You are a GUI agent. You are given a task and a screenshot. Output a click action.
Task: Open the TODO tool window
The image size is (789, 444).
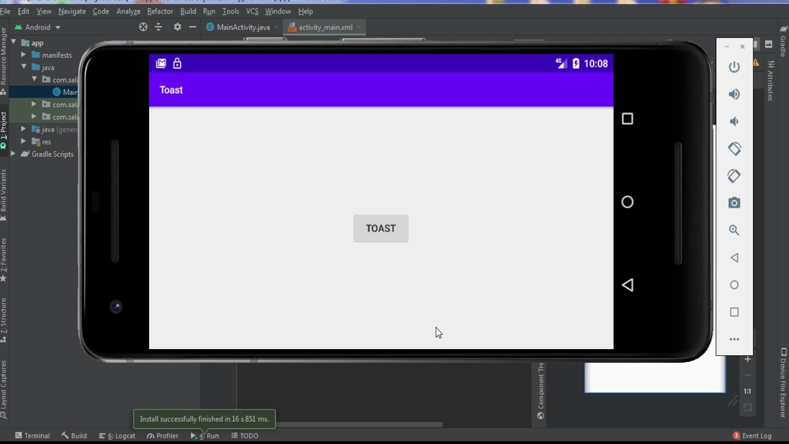[245, 435]
